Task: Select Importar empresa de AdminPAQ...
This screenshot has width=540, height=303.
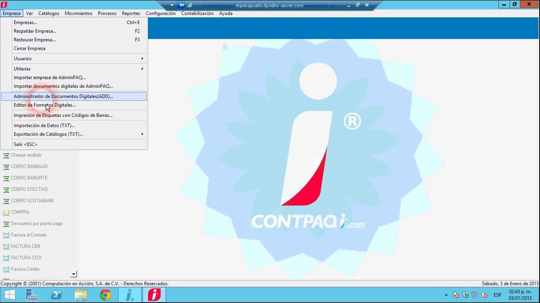Action: point(74,77)
